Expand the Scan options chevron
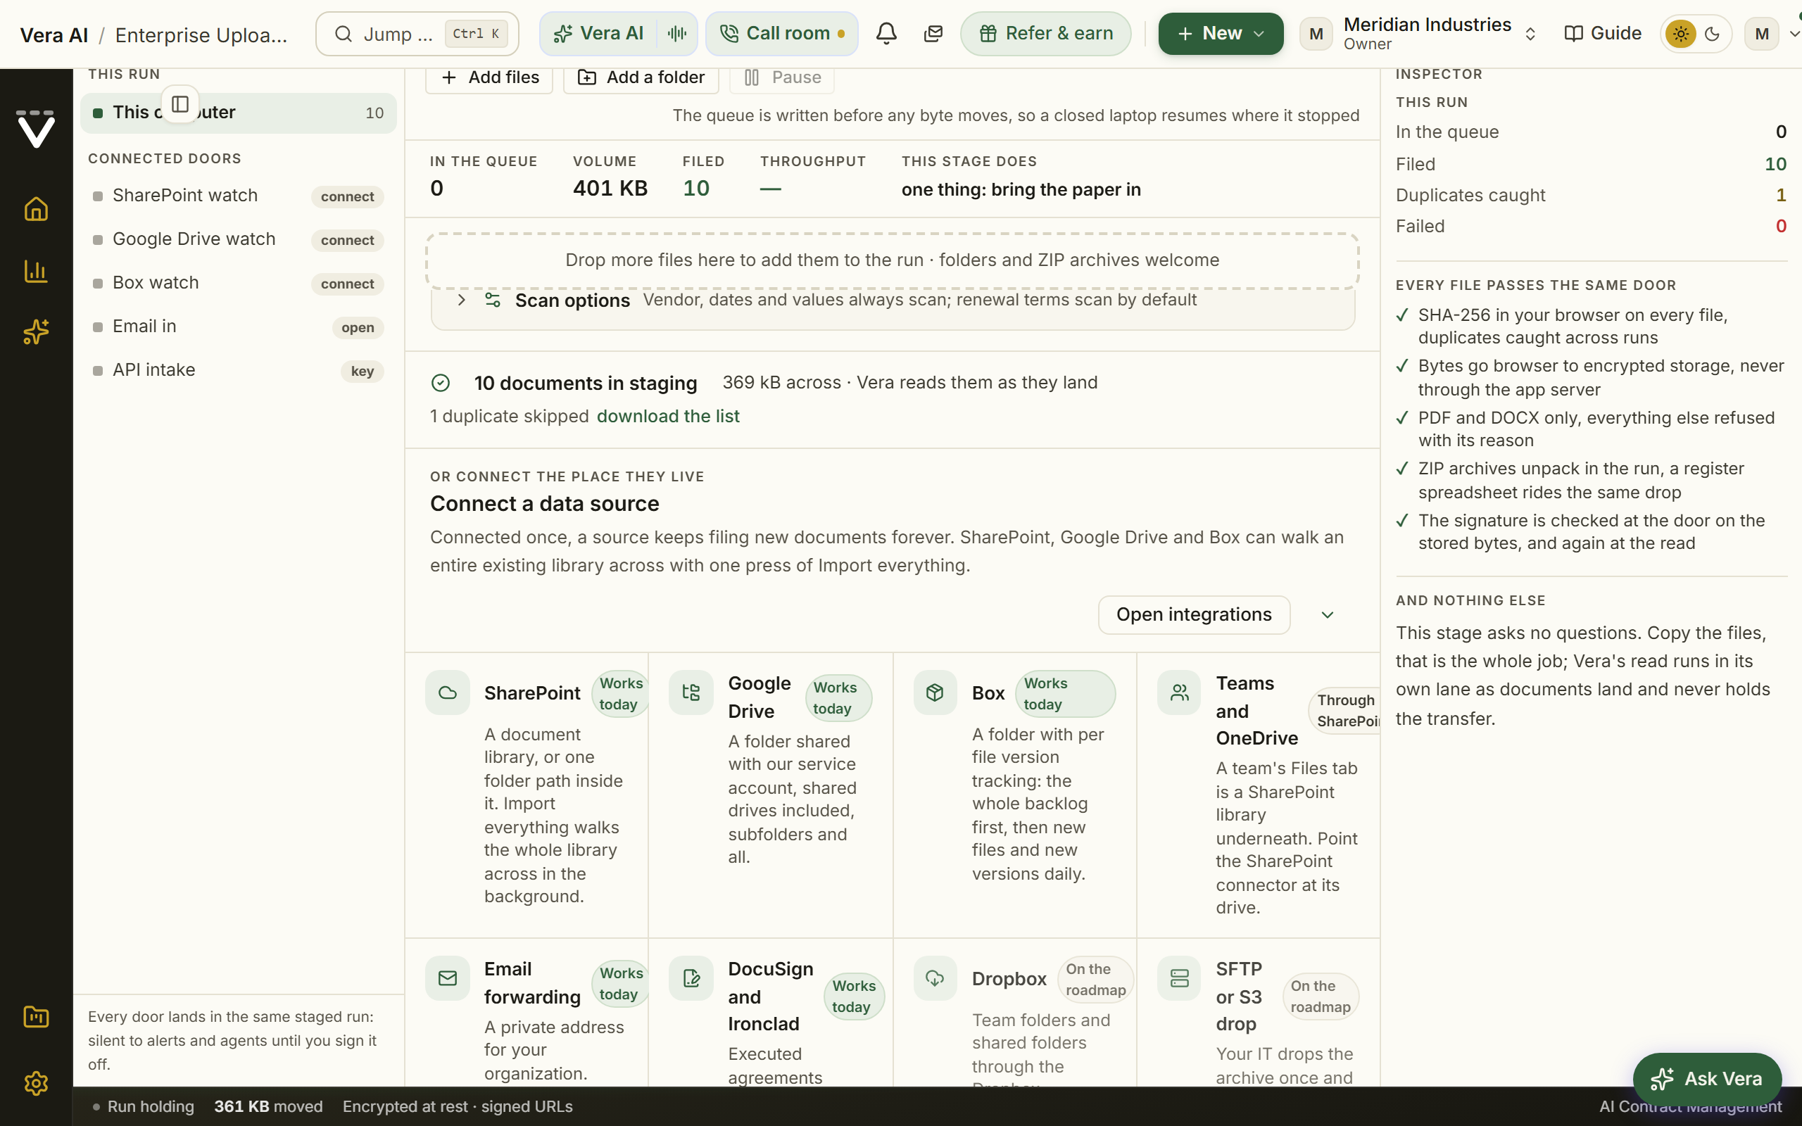The image size is (1802, 1126). 462,300
